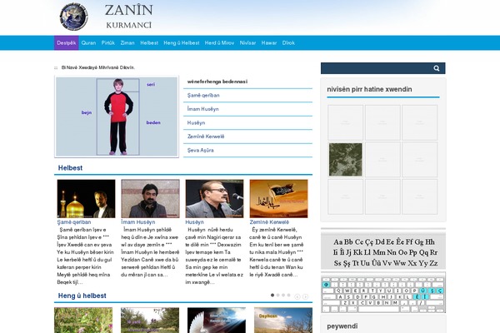The width and height of the screenshot is (500, 333).
Task: Open Şamê qerîban list link
Action: [203, 95]
